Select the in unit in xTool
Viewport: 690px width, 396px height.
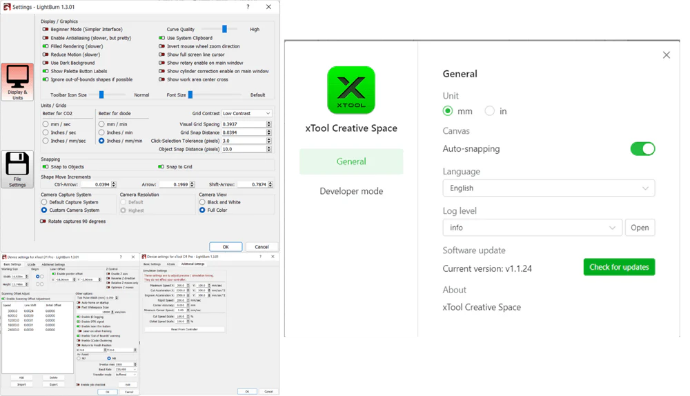[489, 111]
